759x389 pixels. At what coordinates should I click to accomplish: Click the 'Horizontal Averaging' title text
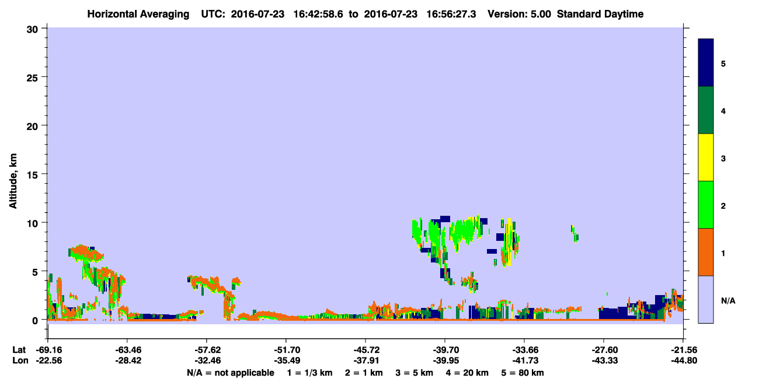(137, 14)
